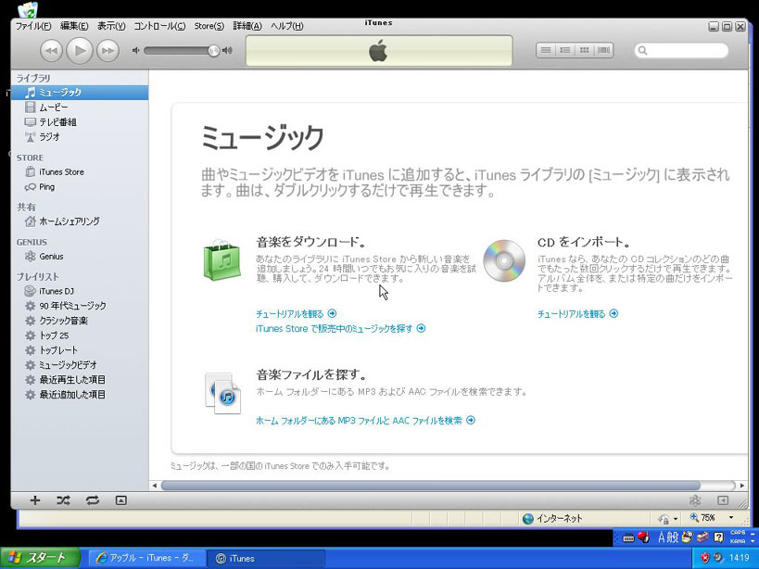Click the Previous track rewind button
The image size is (759, 569).
click(x=51, y=51)
